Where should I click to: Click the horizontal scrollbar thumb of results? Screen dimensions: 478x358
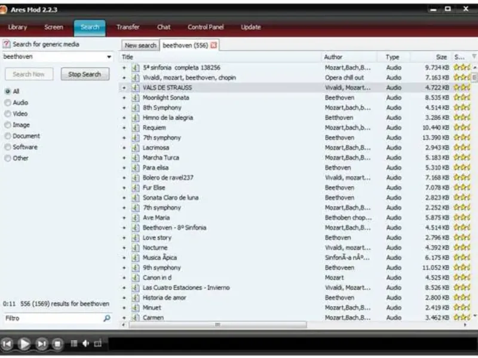click(x=217, y=325)
